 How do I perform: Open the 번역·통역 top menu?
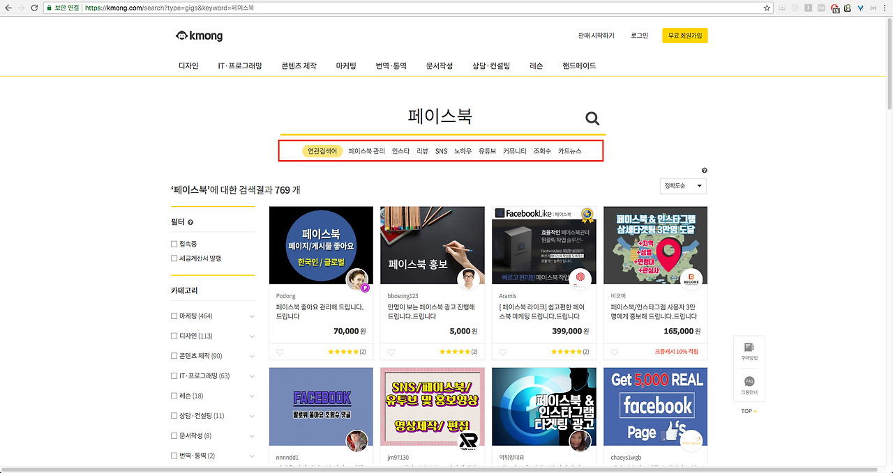point(391,66)
